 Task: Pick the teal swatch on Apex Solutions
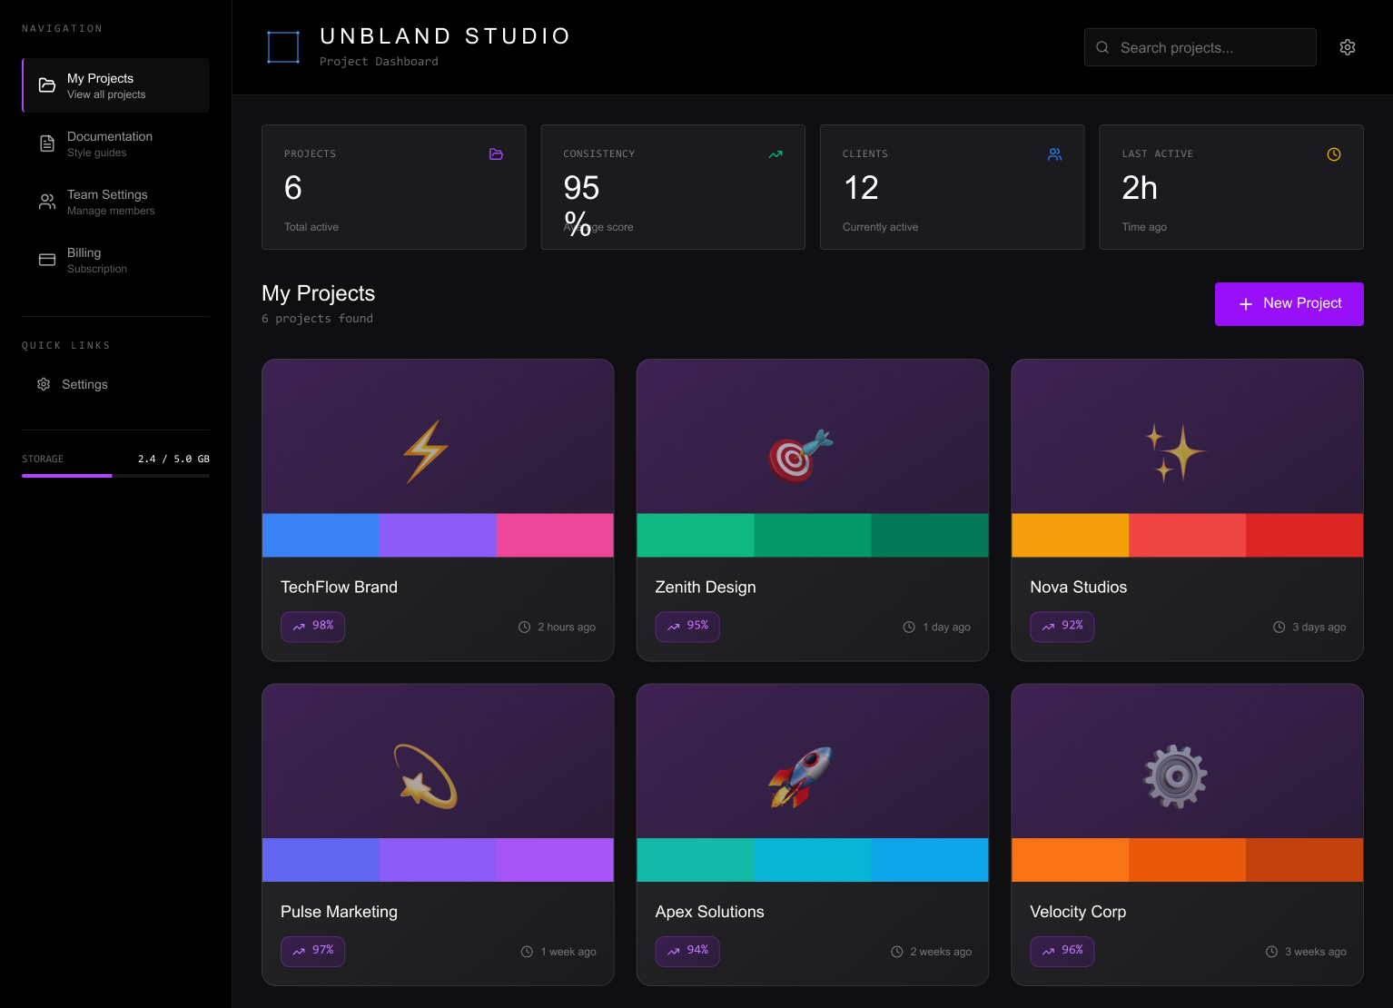coord(696,860)
